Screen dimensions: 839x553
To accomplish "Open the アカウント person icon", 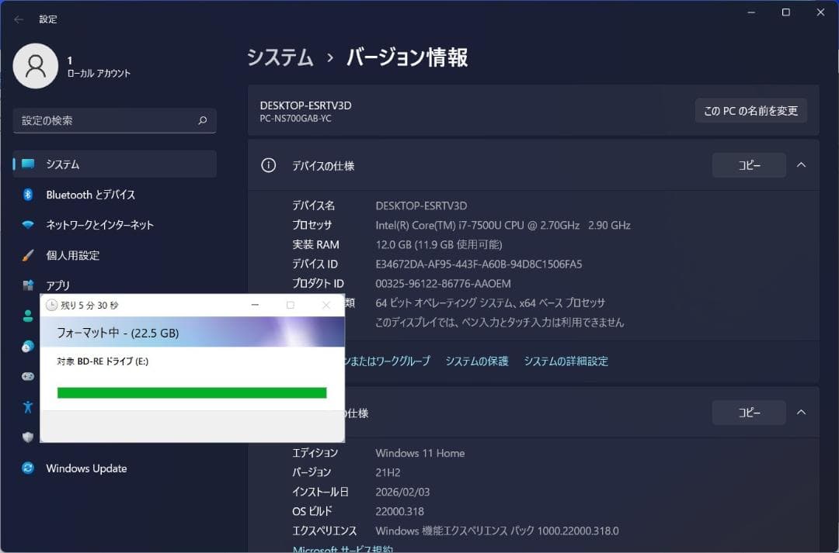I will point(27,316).
